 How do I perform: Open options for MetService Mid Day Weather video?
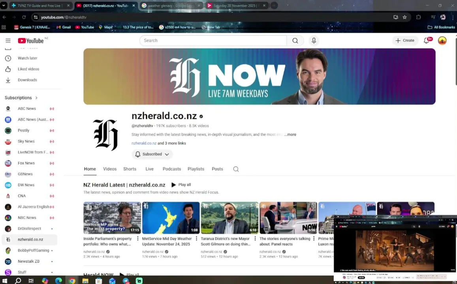(x=196, y=239)
